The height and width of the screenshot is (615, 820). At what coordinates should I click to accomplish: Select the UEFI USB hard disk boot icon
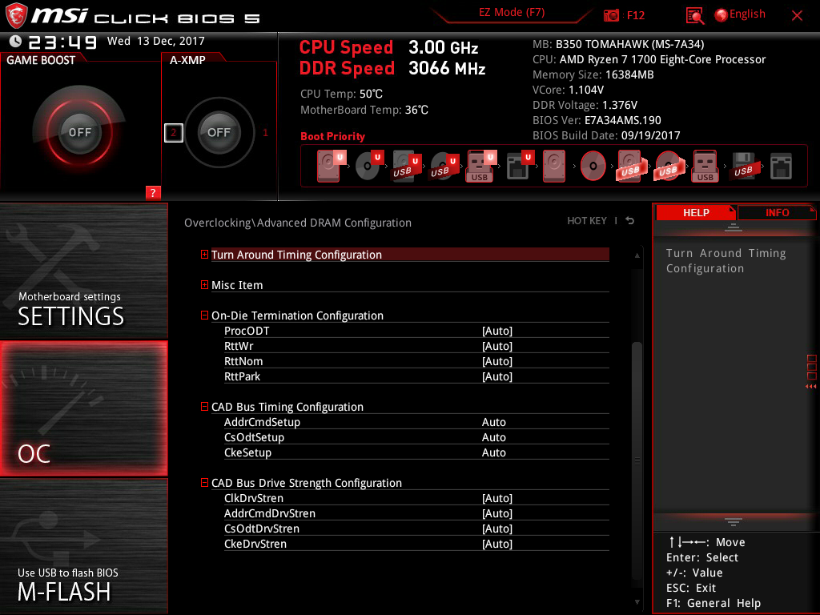(407, 166)
